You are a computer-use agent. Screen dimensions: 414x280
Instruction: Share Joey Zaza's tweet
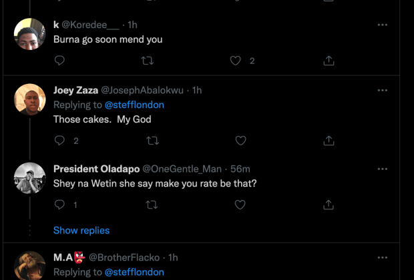pyautogui.click(x=329, y=141)
